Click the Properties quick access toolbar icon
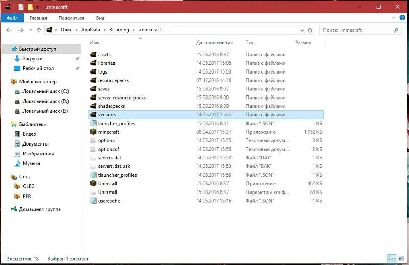Screen dimensions: 409x265 [21, 7]
